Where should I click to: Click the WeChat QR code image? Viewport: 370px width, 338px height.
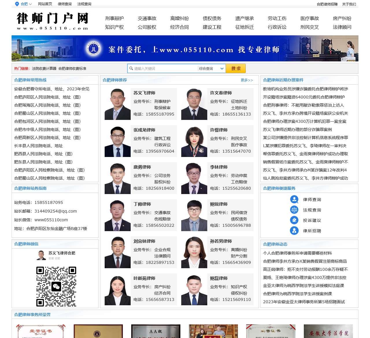point(56,286)
